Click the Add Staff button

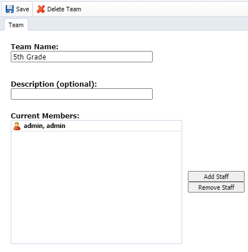click(216, 177)
